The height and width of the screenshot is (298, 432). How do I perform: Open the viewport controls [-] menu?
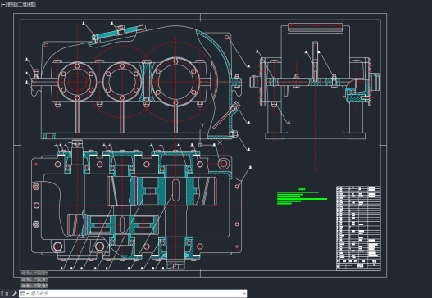(3, 5)
